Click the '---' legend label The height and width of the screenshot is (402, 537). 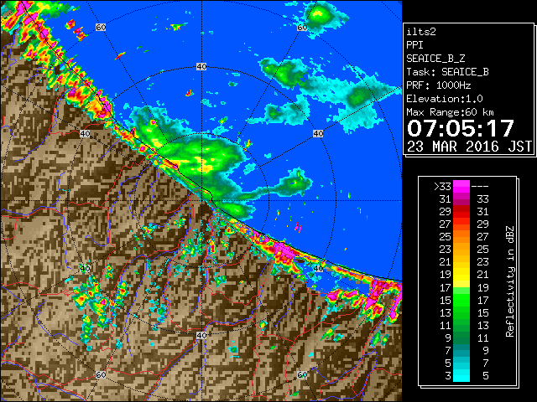click(x=480, y=186)
